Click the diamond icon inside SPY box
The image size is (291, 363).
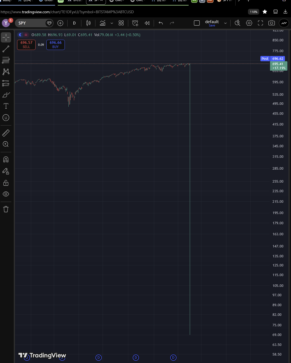coord(49,23)
